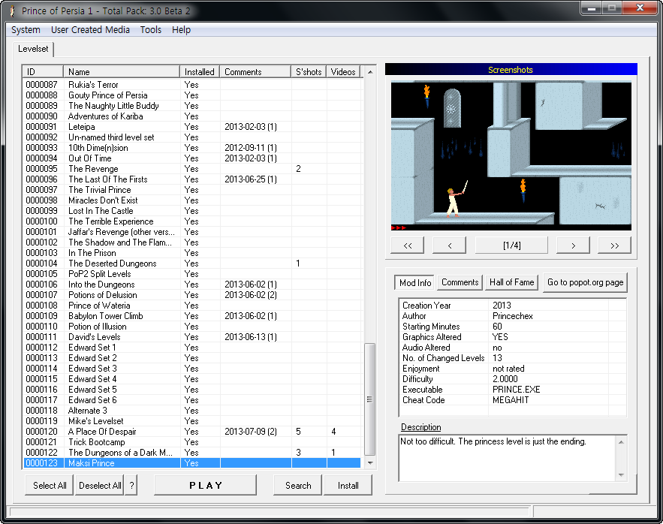The width and height of the screenshot is (663, 524).
Task: Select "PoP2 Split Levels" row
Action: click(192, 274)
